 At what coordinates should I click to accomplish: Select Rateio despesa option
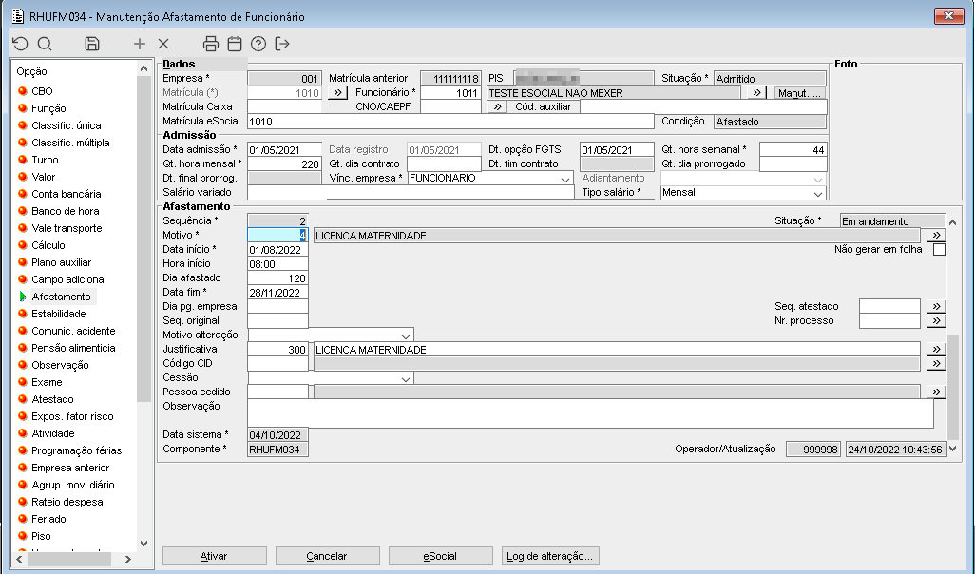click(67, 502)
